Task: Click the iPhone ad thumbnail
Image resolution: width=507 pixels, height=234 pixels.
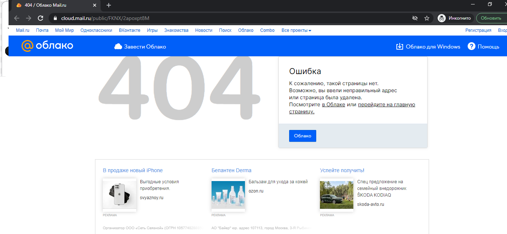Action: pyautogui.click(x=120, y=195)
